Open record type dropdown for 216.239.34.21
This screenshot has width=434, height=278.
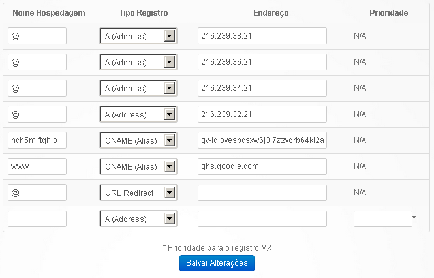[138, 88]
